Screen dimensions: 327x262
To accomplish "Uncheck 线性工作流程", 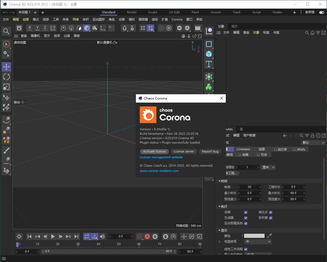I will pos(245,249).
